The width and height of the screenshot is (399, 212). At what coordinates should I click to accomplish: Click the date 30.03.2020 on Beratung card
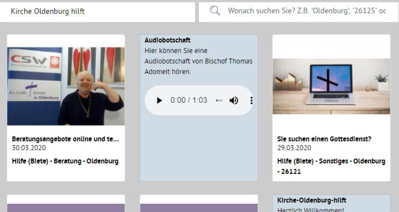tap(29, 148)
